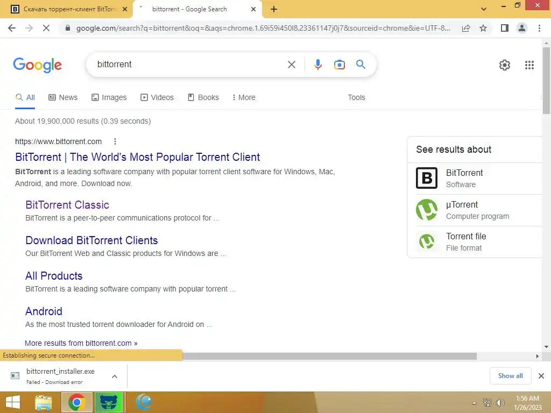Screen dimensions: 551x413
Task: Show hidden system tray icons
Action: coord(474,403)
